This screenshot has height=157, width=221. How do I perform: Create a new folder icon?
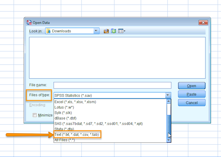point(113,31)
